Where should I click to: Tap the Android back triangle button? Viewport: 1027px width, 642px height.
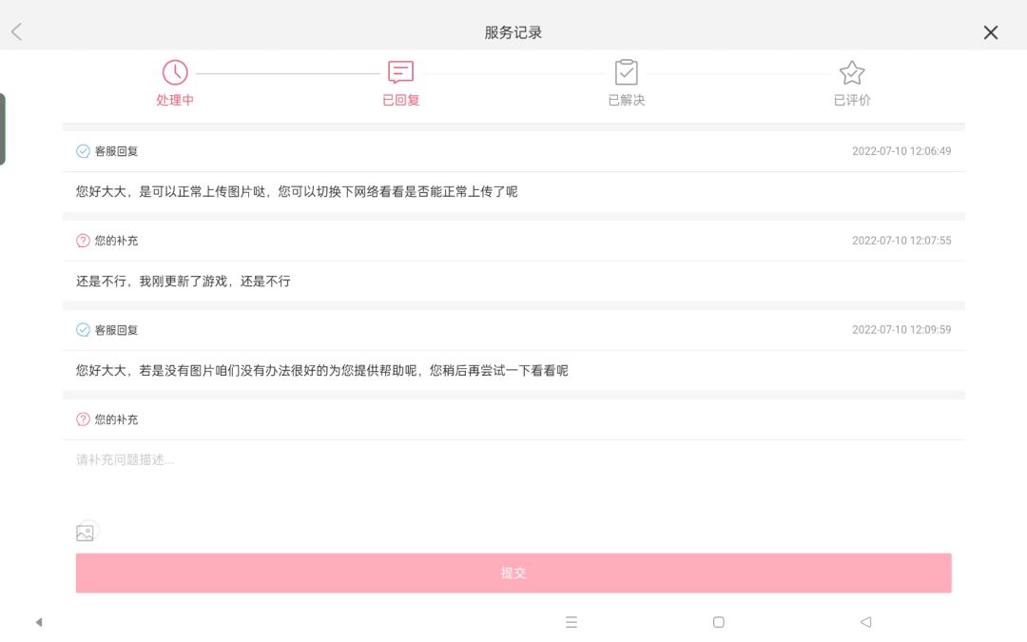tap(865, 622)
